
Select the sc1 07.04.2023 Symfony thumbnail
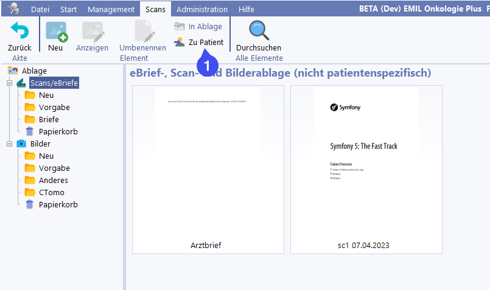pos(366,168)
